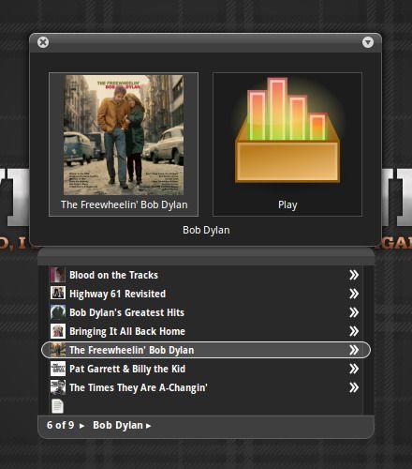Expand the Bob Dylan's Greatest Hits chevron
Viewport: 412px width, 469px height.
(x=354, y=312)
